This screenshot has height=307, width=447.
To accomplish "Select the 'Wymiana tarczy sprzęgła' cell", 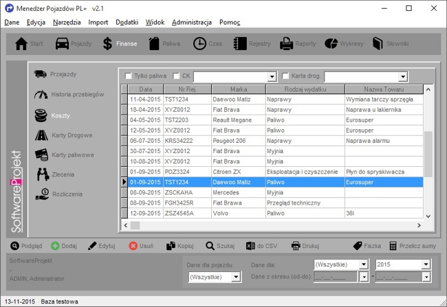I will [384, 100].
